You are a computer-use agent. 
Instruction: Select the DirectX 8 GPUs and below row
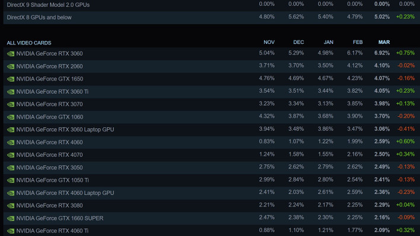(x=212, y=17)
